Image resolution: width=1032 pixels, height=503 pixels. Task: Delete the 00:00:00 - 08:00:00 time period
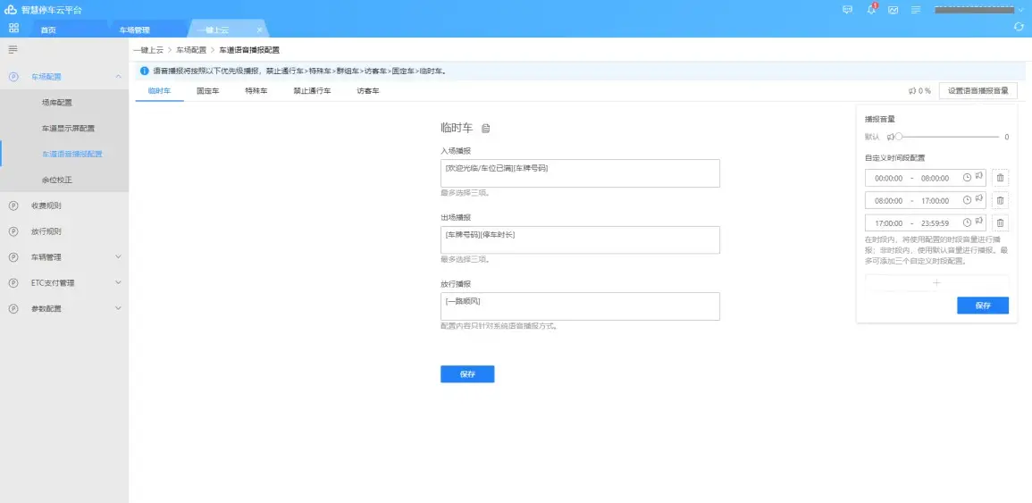point(1000,178)
